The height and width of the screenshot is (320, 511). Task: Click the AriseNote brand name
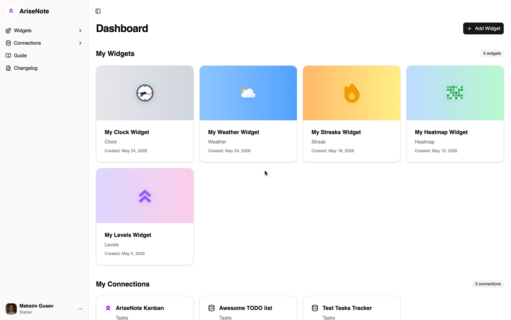[34, 11]
